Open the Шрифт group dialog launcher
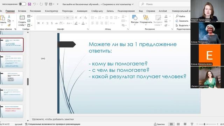 pyautogui.click(x=88, y=29)
